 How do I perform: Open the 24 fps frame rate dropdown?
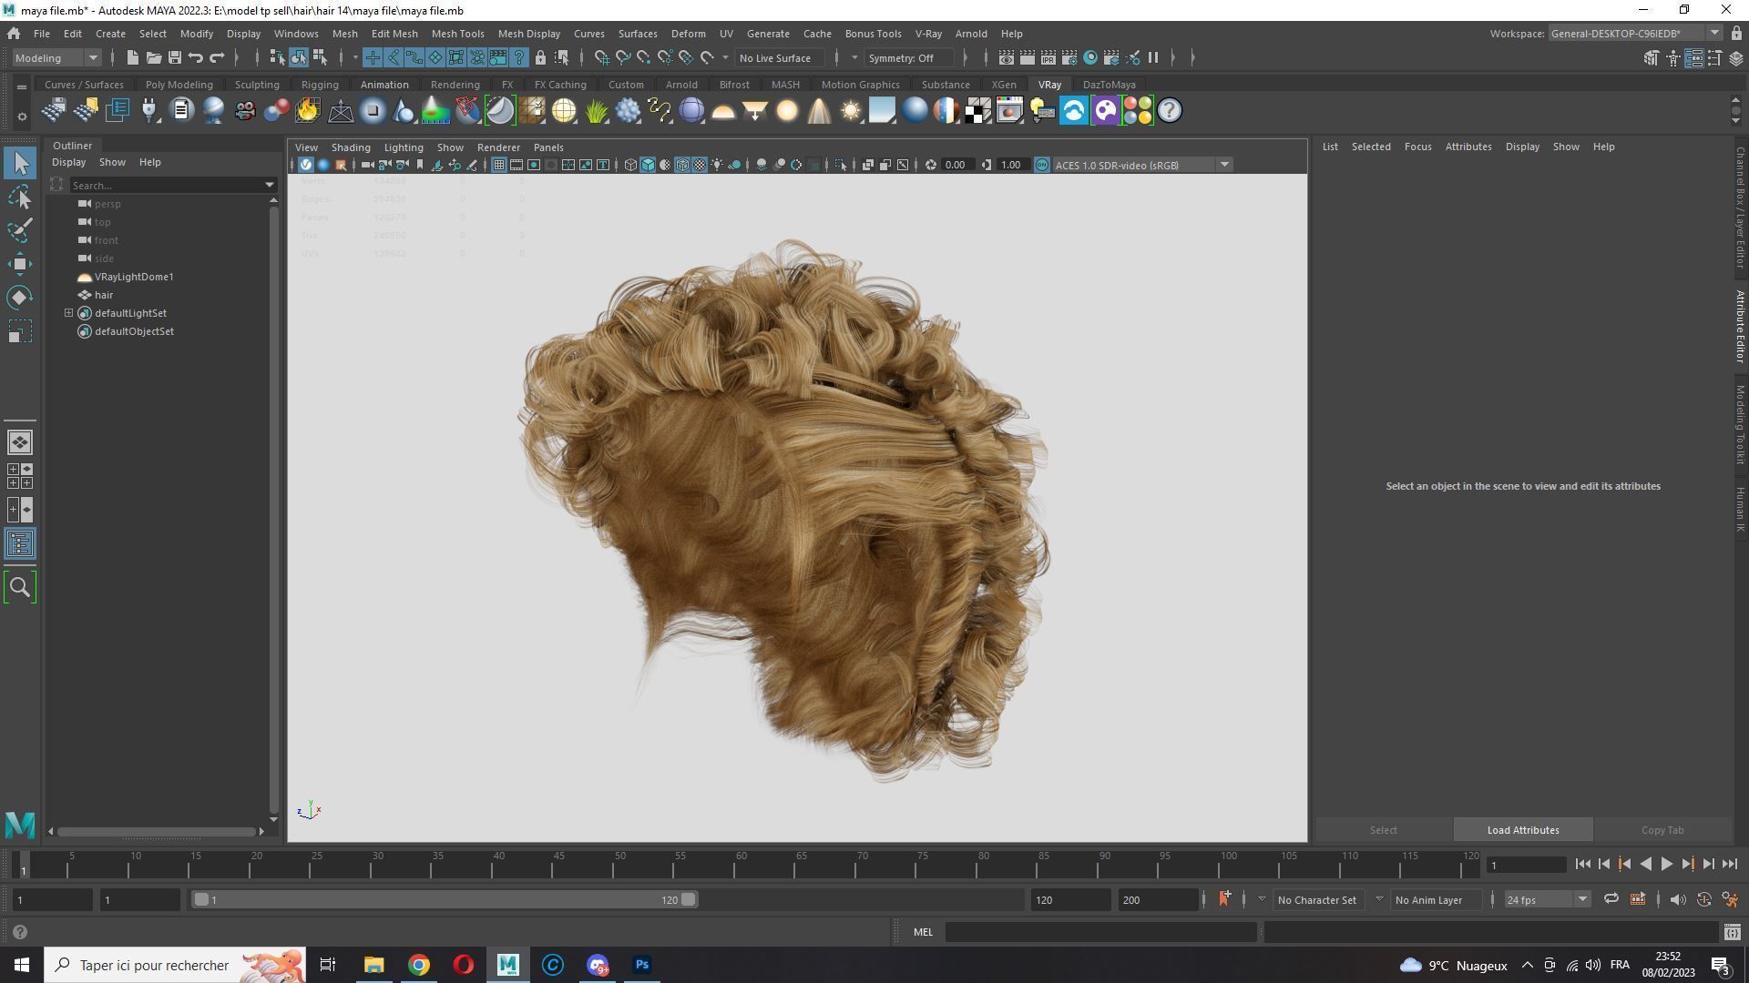[1546, 899]
